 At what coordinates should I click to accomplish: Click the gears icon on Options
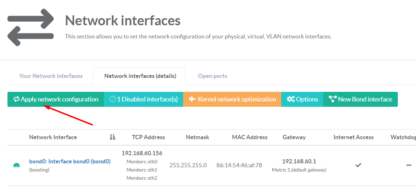pyautogui.click(x=291, y=99)
